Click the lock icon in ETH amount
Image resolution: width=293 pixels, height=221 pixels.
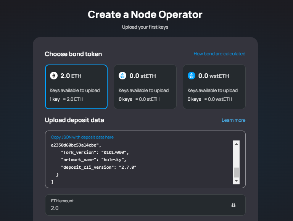coord(233,205)
